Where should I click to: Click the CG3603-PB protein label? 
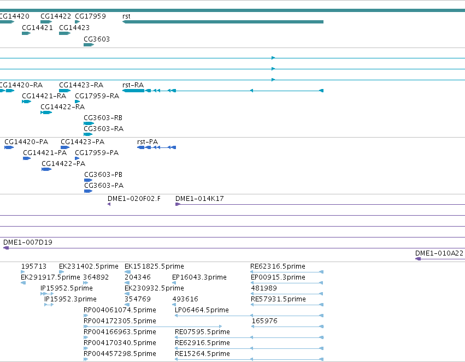(x=103, y=175)
